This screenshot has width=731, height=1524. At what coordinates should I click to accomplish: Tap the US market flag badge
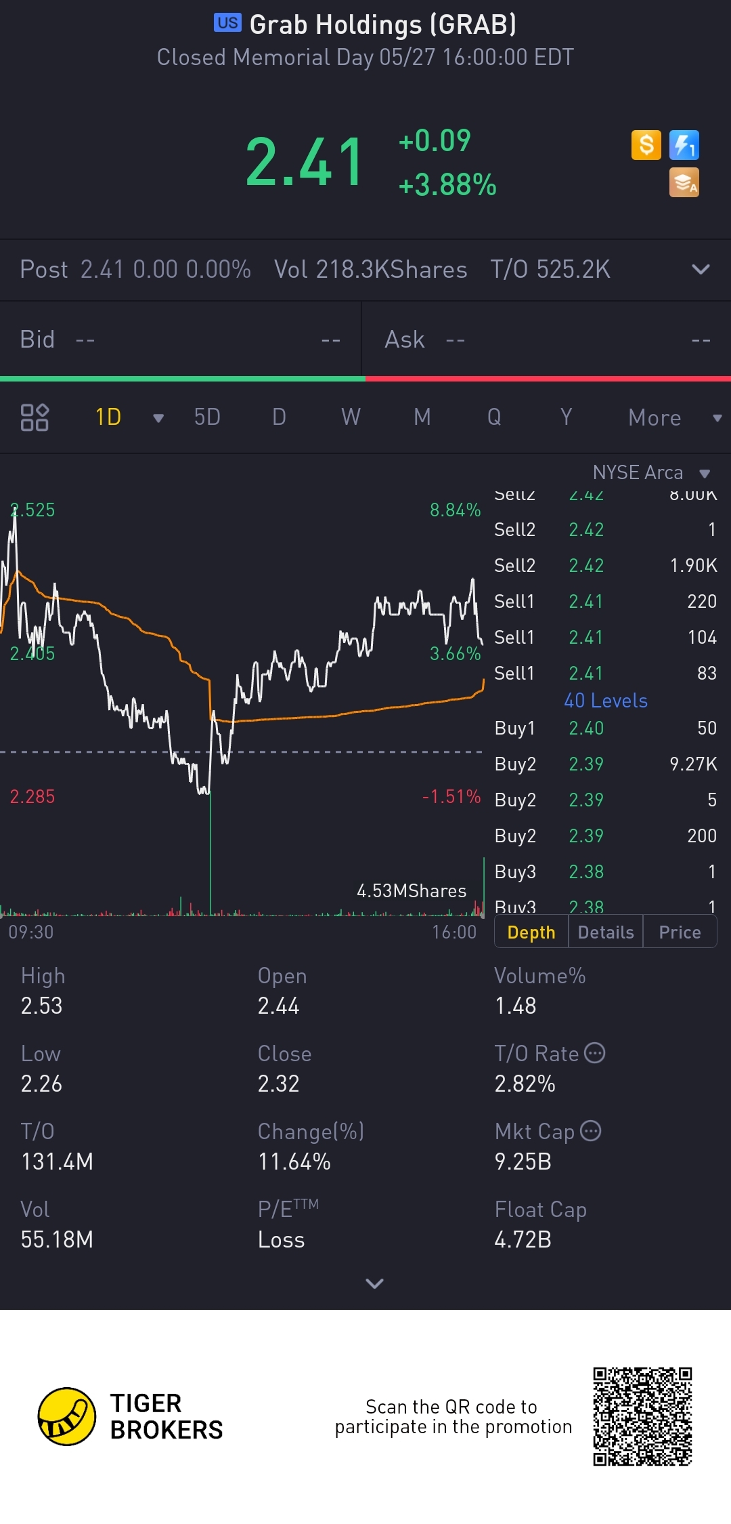[x=227, y=23]
